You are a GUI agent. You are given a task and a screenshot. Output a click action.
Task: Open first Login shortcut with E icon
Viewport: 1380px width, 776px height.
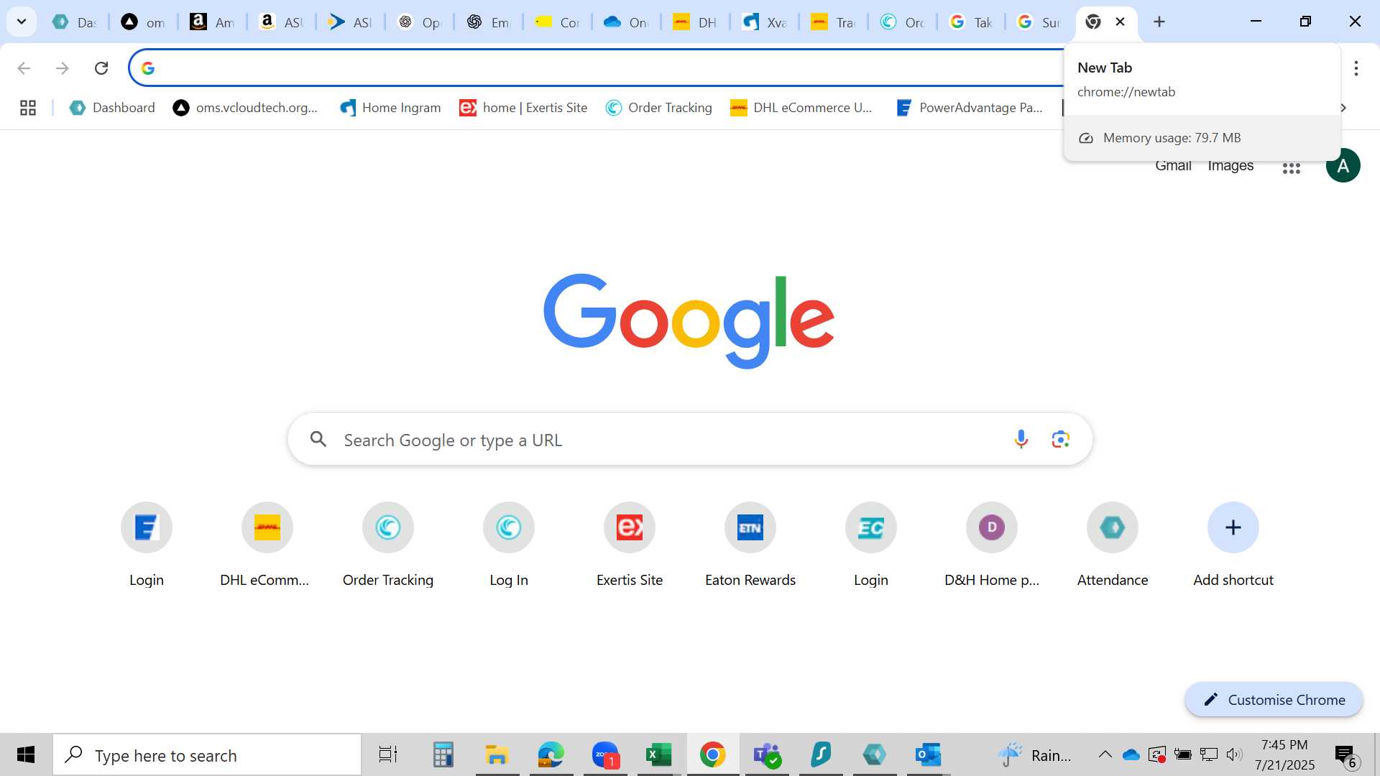click(147, 545)
